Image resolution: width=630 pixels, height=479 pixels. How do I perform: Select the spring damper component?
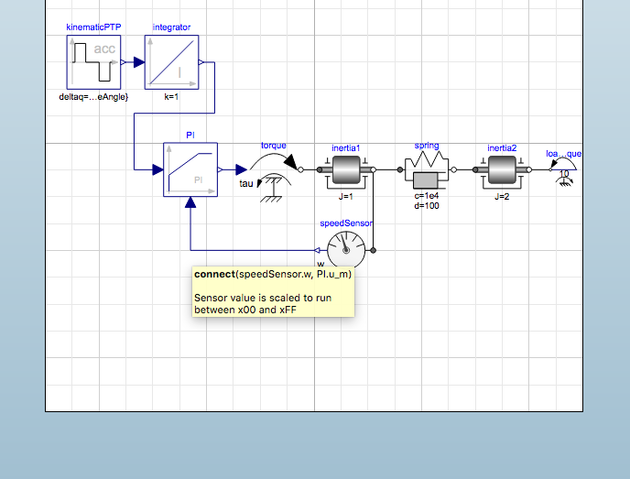point(427,169)
